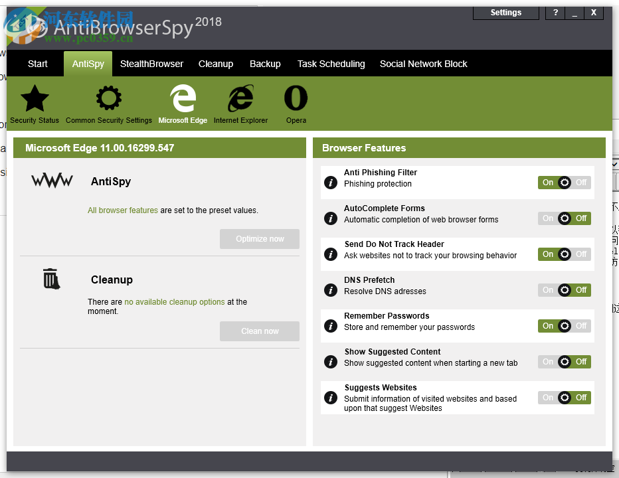Open the Security Status star icon

[35, 99]
